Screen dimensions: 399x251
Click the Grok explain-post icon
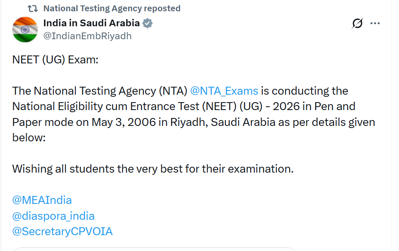coord(357,23)
